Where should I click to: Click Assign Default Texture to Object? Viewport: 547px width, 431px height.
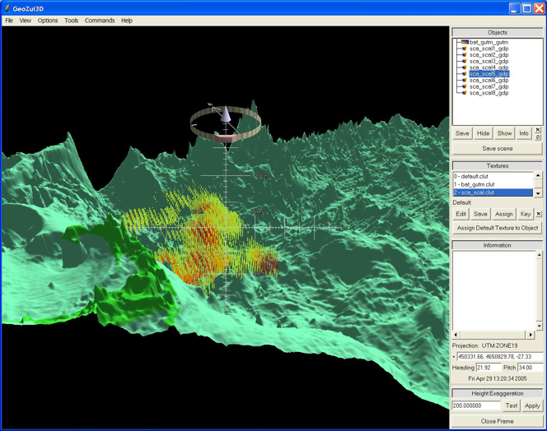tap(497, 228)
